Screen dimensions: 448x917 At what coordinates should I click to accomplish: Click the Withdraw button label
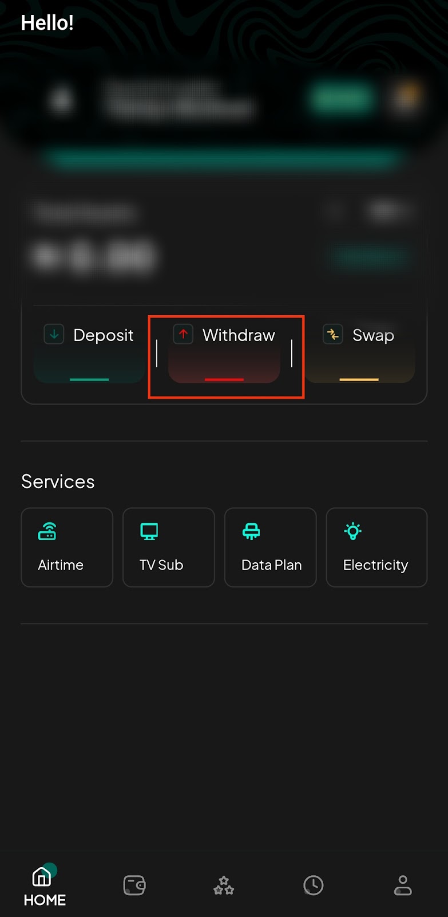click(239, 335)
